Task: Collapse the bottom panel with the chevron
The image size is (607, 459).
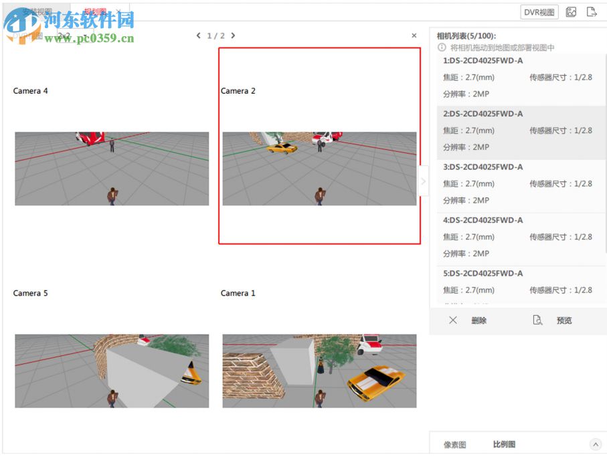Action: click(x=596, y=444)
